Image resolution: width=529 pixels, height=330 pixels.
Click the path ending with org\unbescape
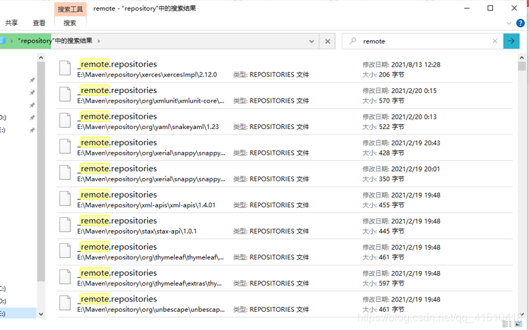(151, 310)
